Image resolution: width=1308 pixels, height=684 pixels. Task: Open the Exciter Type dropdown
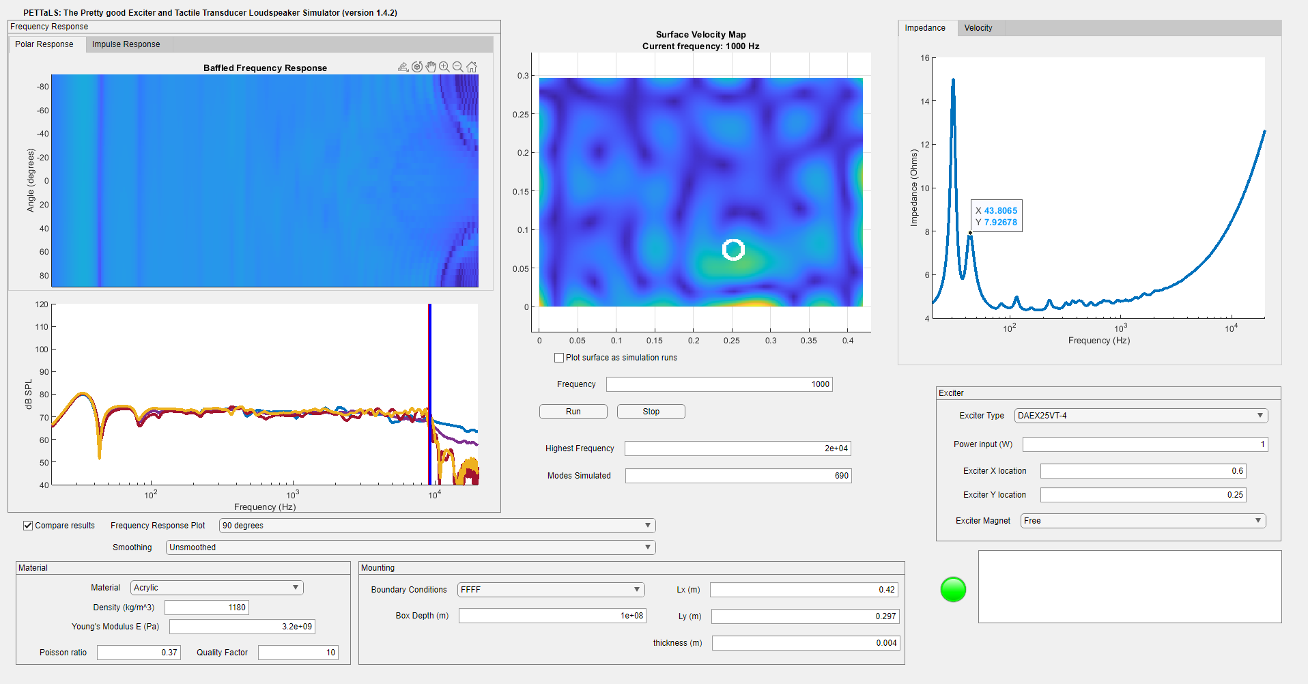[x=1141, y=416]
